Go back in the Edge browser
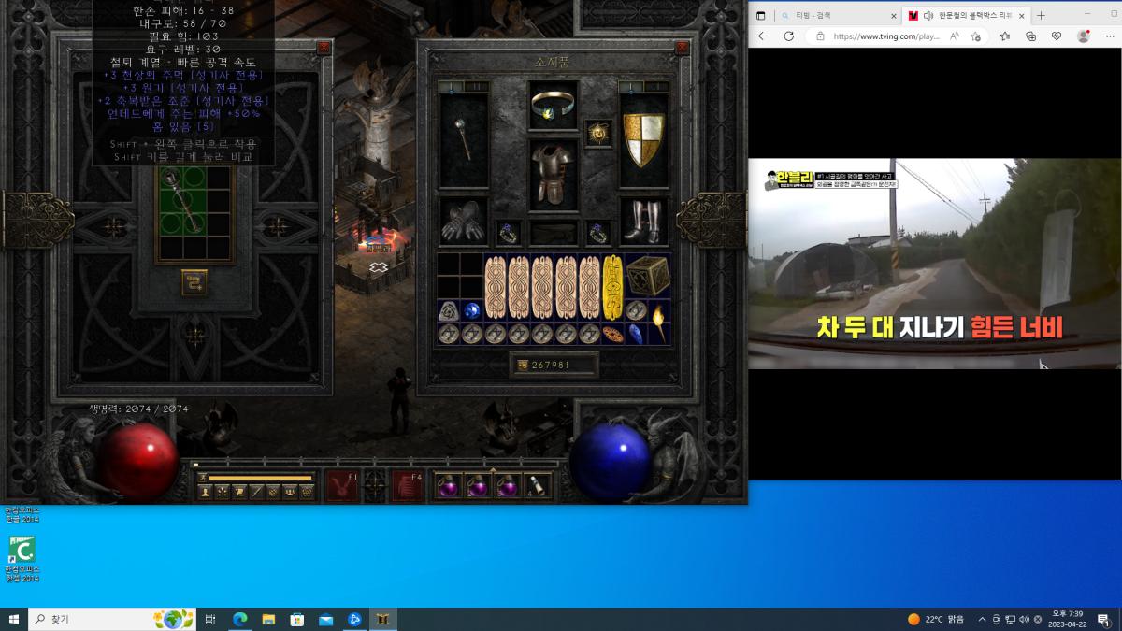The image size is (1122, 631). point(763,36)
